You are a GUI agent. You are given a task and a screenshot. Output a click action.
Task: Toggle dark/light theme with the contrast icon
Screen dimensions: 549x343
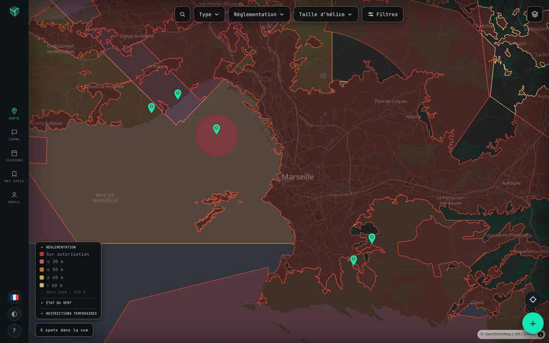14,314
